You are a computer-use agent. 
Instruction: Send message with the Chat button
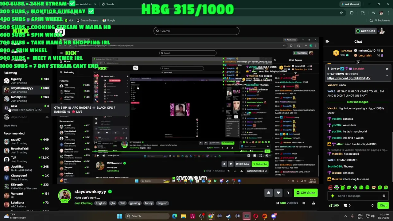point(383,206)
